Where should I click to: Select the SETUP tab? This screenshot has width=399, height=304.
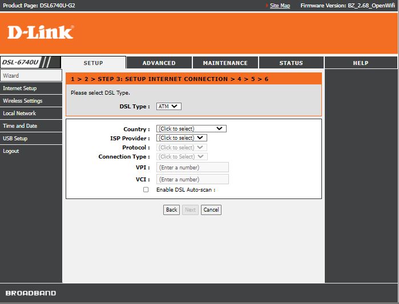pyautogui.click(x=94, y=63)
